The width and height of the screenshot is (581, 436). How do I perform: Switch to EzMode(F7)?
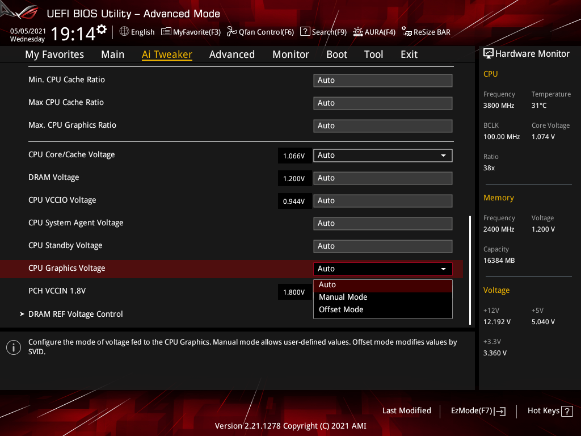click(x=471, y=411)
